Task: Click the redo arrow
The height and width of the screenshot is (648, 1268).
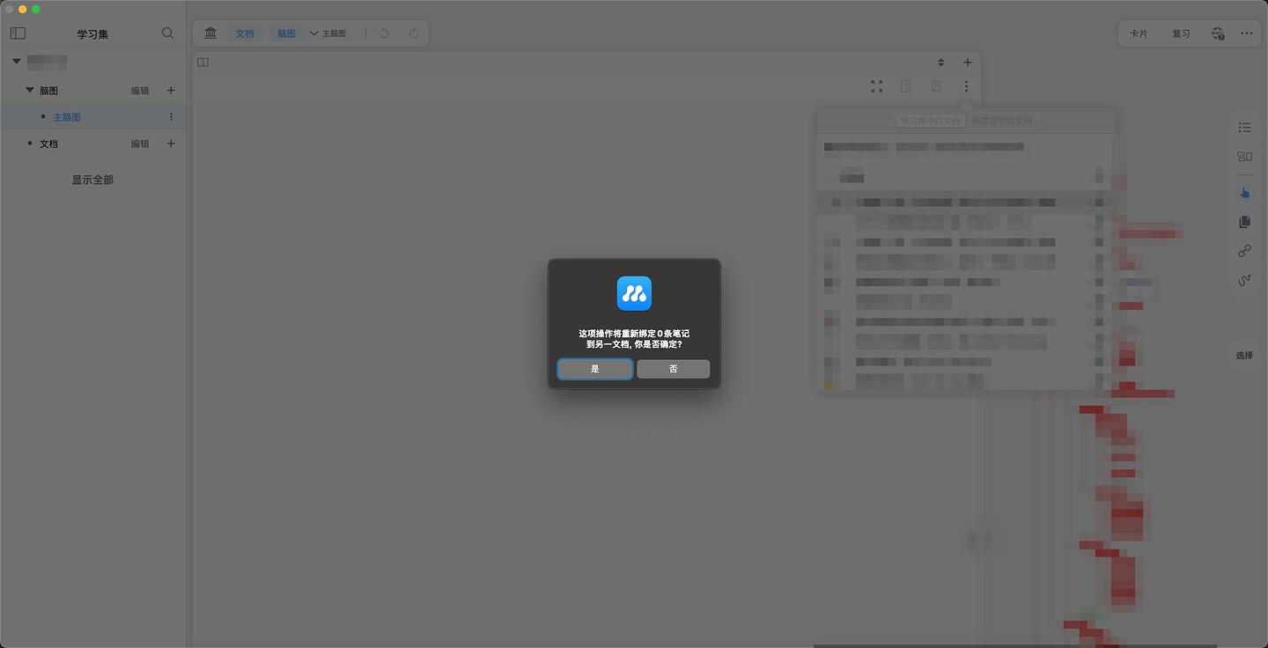Action: pos(414,33)
